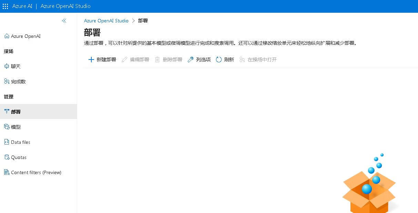Click the plus icon for 新建部署

tap(91, 60)
